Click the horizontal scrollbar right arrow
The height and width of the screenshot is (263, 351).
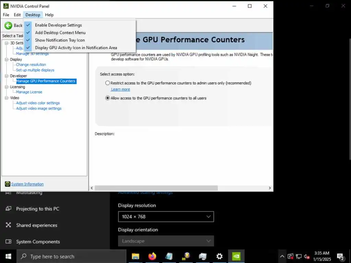270,188
